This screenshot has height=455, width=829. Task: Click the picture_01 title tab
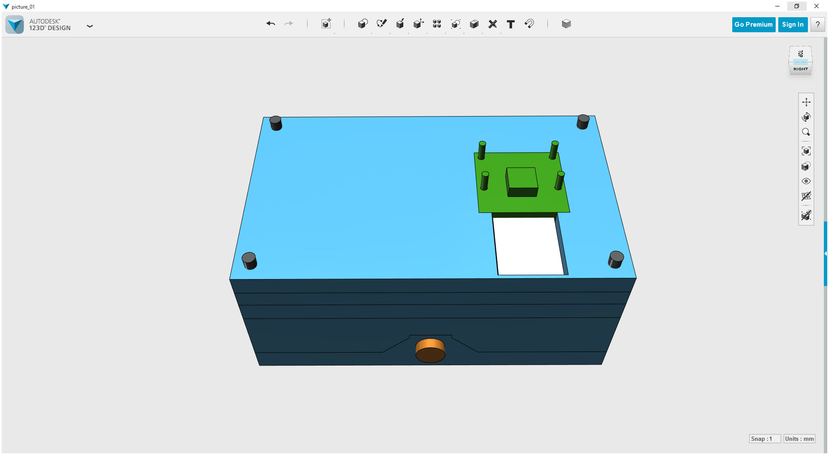pos(22,6)
